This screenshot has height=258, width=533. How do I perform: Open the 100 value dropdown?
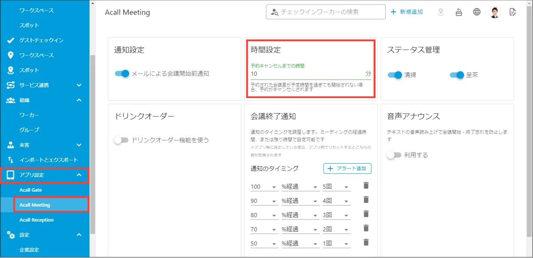264,187
